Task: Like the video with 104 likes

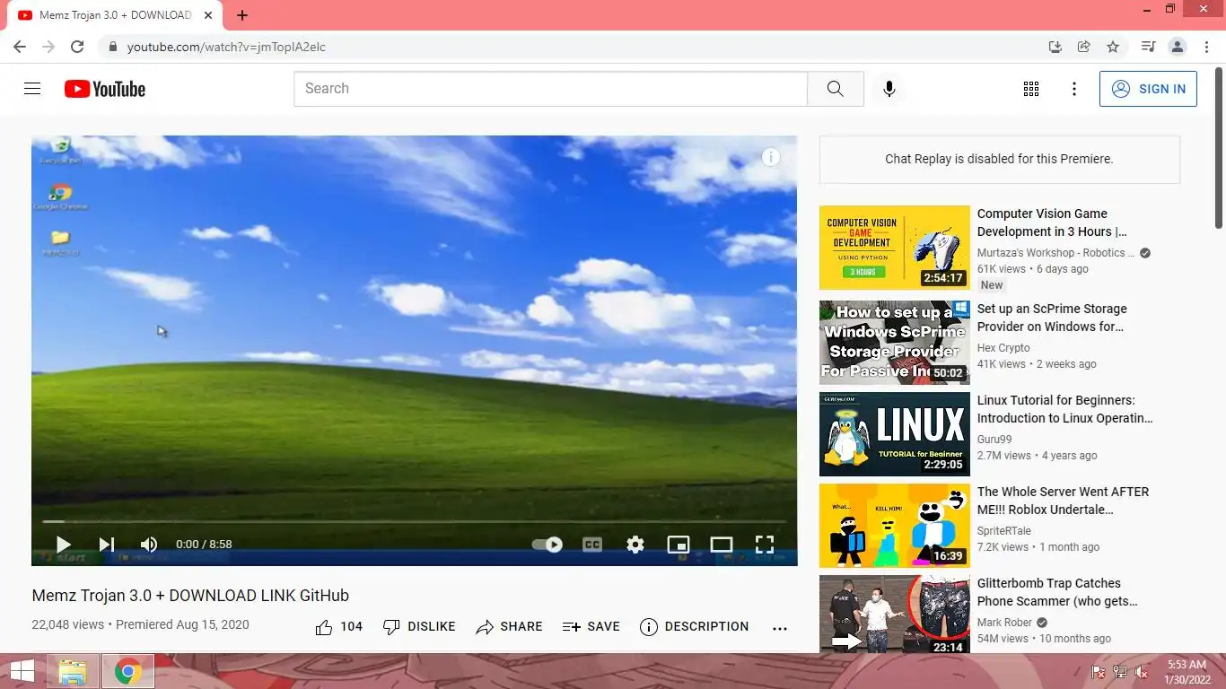Action: click(x=338, y=627)
